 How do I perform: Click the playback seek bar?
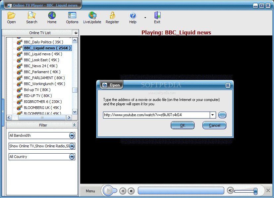click(181, 191)
